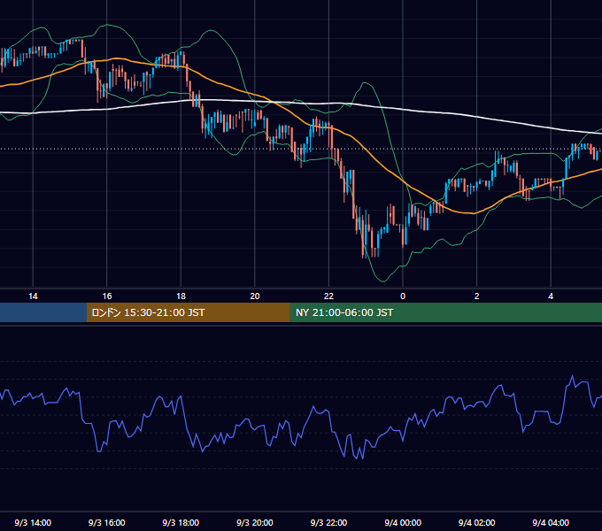Click the 0 hour label on price chart axis
Image resolution: width=602 pixels, height=531 pixels.
pos(403,296)
